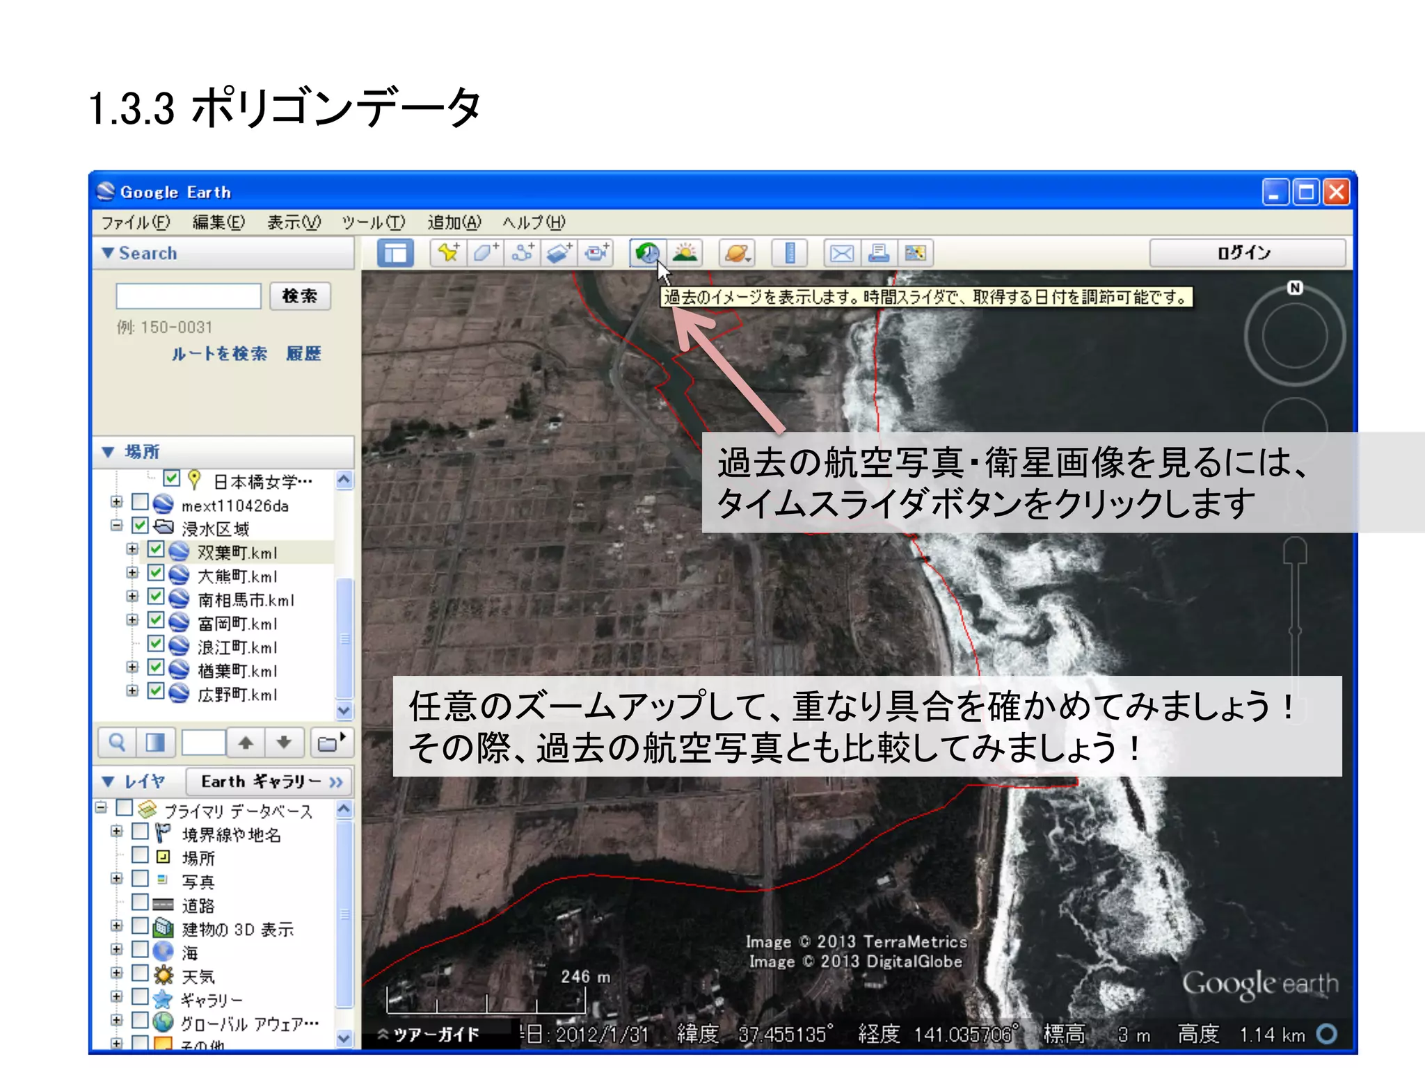Collapse the Search panel triangle
This screenshot has width=1425, height=1068.
click(108, 253)
